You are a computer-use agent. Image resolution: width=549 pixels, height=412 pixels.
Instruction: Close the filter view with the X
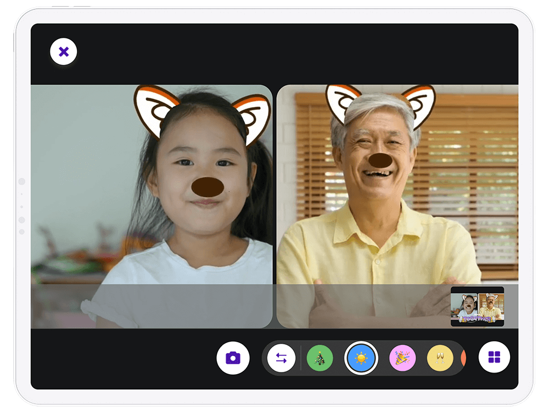click(x=64, y=52)
